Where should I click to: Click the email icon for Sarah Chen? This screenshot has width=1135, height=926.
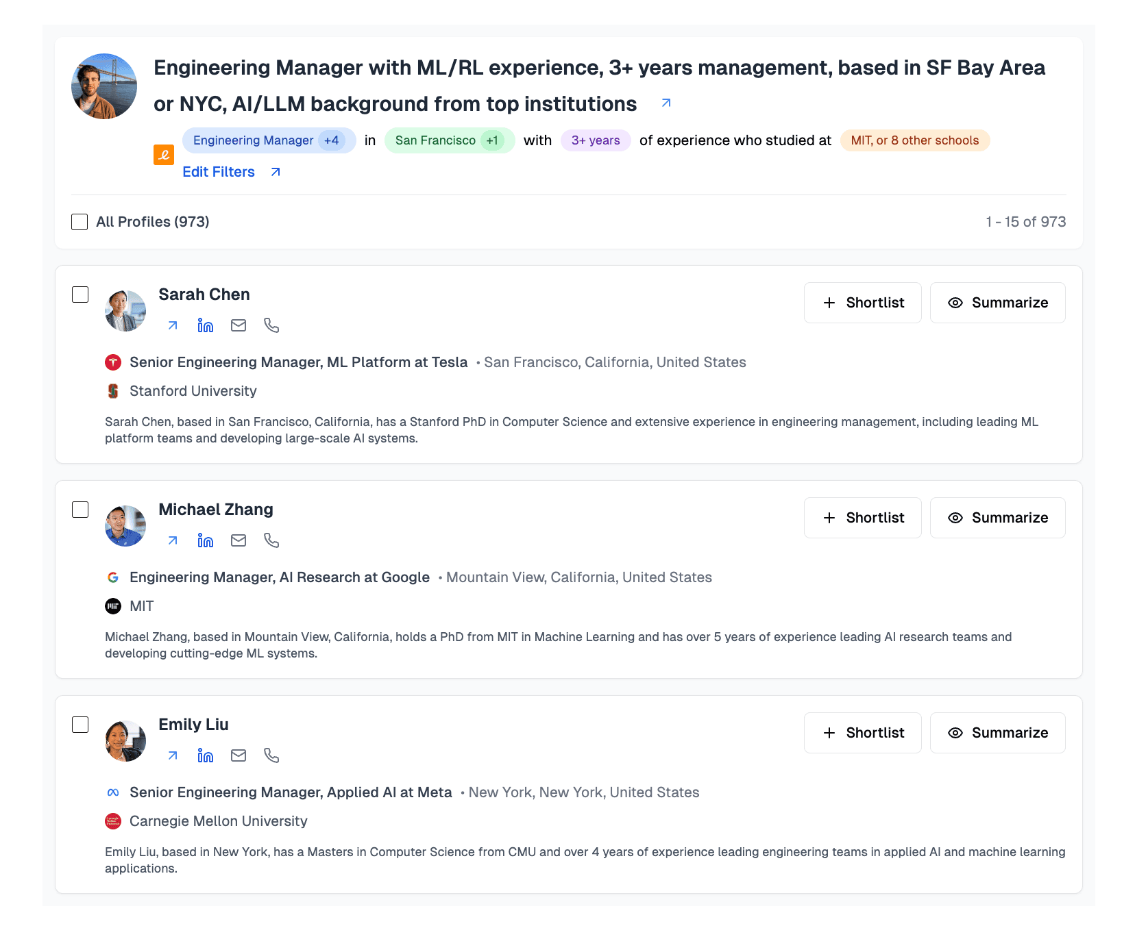click(239, 325)
